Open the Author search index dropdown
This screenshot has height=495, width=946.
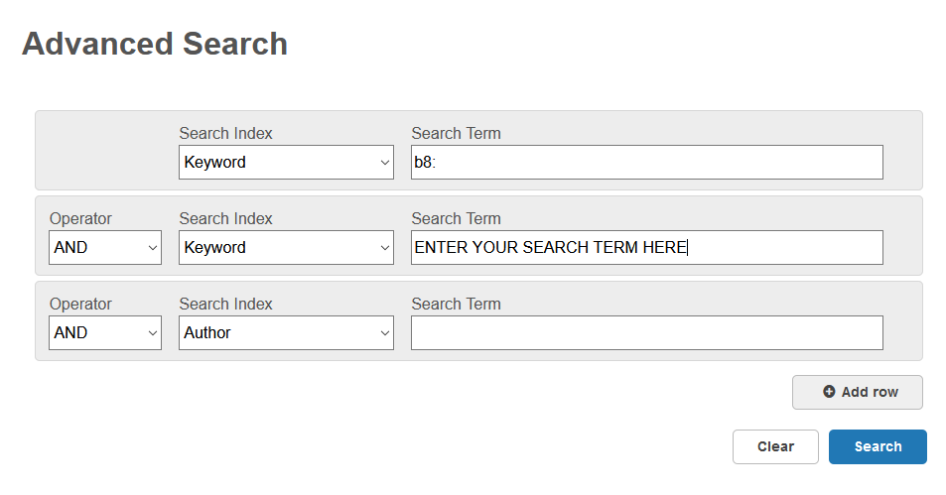point(286,333)
